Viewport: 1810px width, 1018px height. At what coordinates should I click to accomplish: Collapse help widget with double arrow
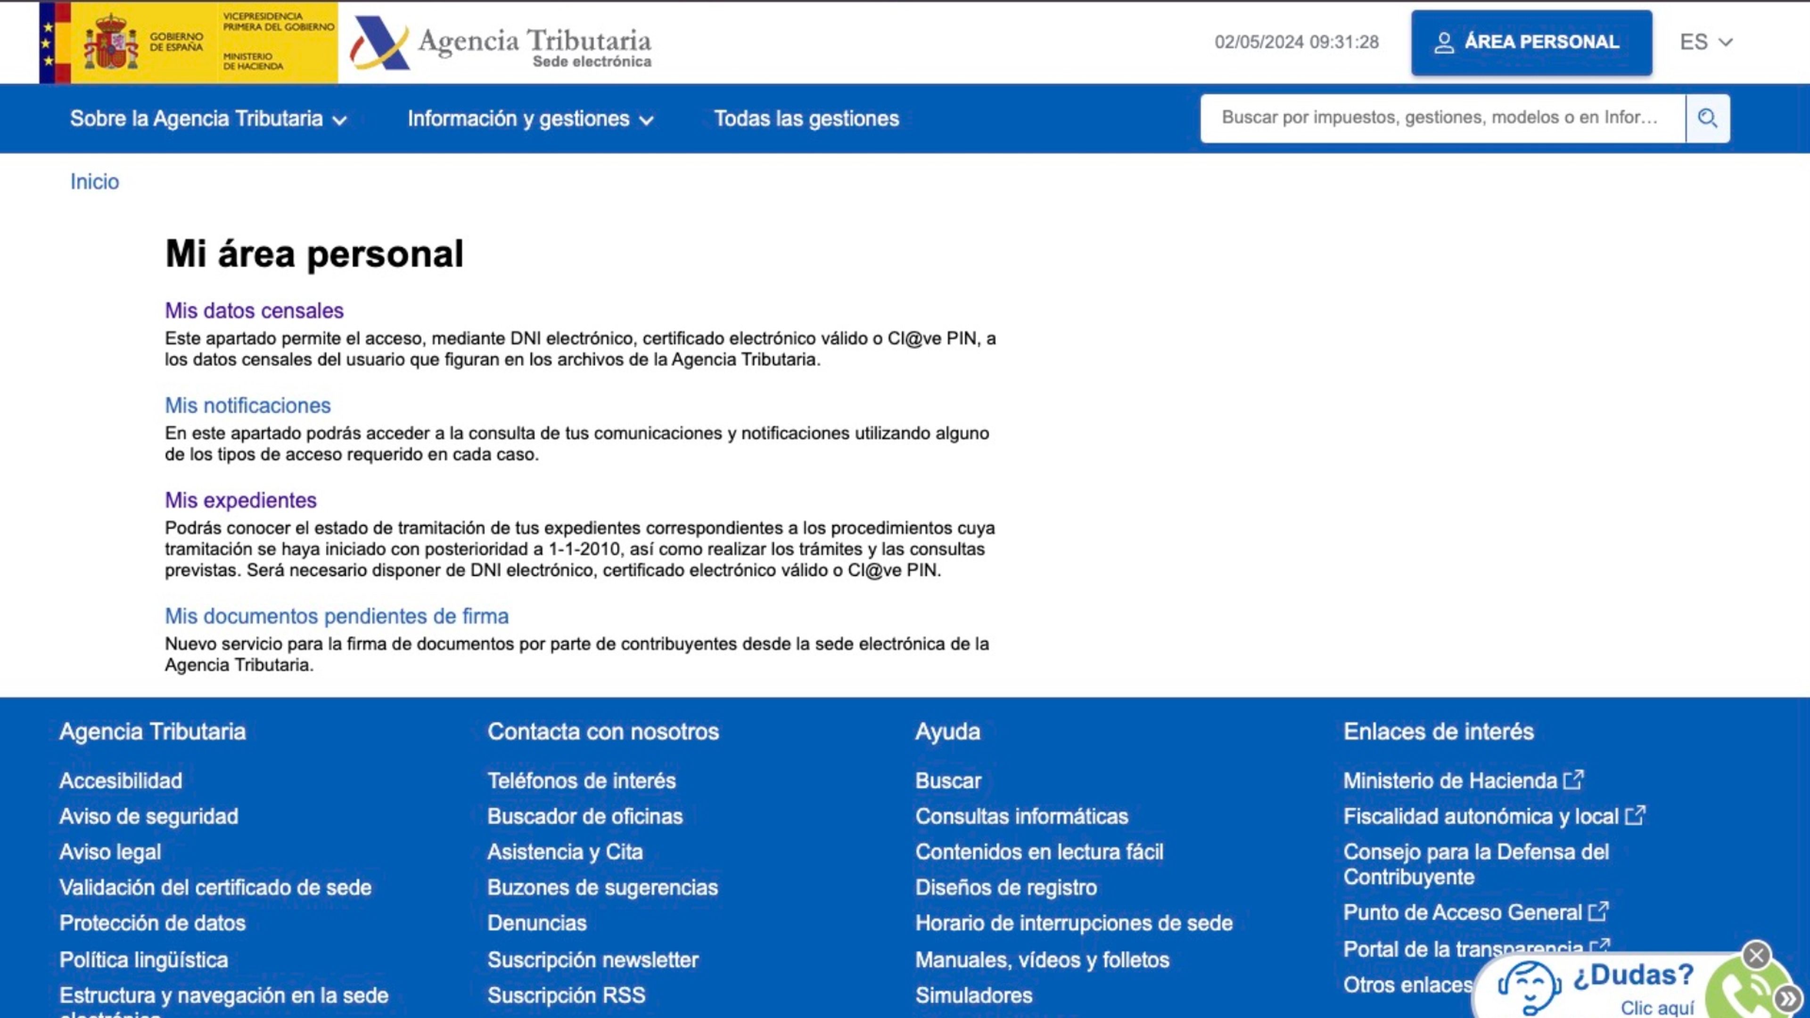[1787, 998]
